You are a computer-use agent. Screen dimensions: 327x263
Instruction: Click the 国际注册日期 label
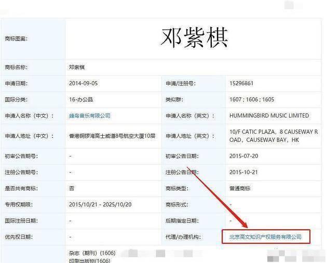coord(21,220)
